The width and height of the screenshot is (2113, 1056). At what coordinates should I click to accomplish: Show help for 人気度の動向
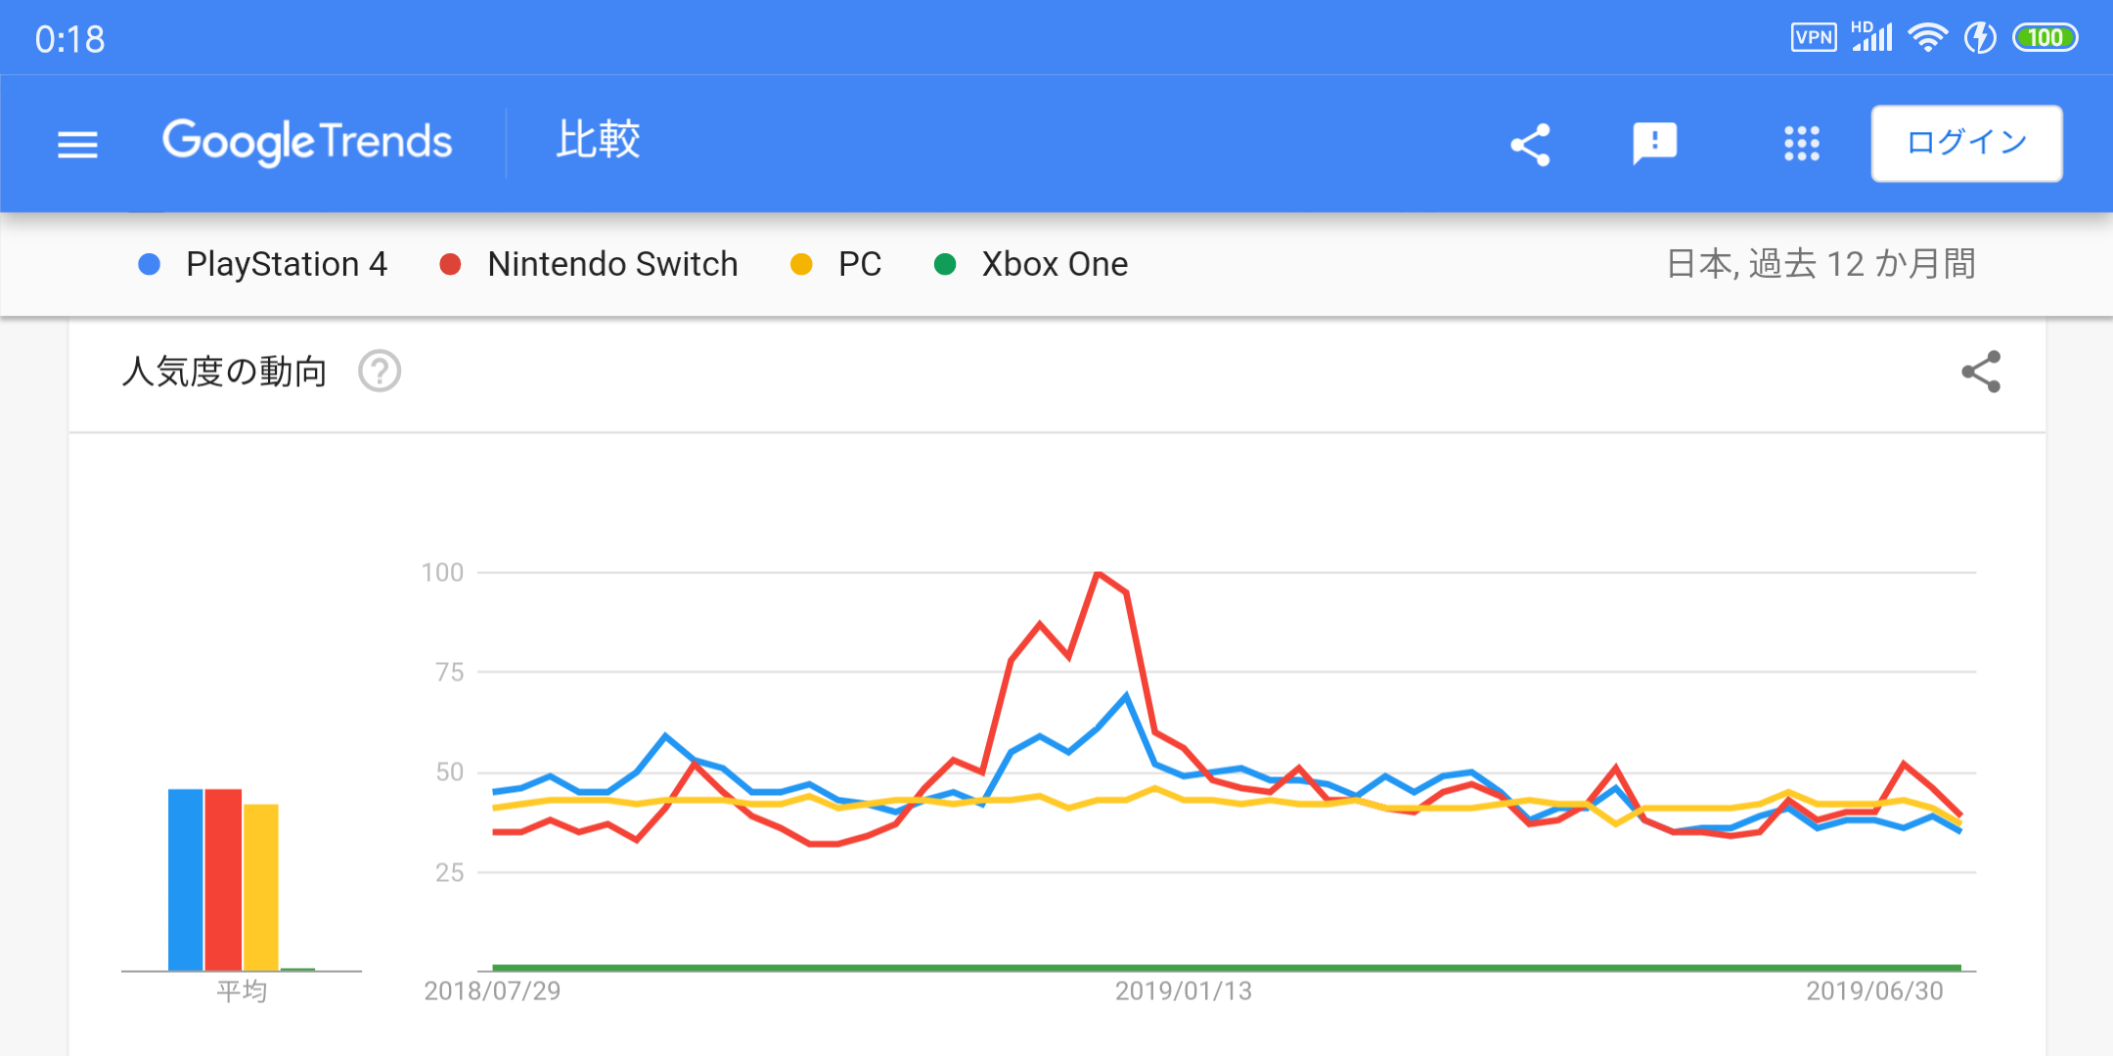(x=380, y=372)
